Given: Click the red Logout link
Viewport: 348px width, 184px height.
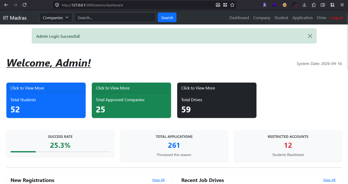Looking at the screenshot, I should coord(337,18).
